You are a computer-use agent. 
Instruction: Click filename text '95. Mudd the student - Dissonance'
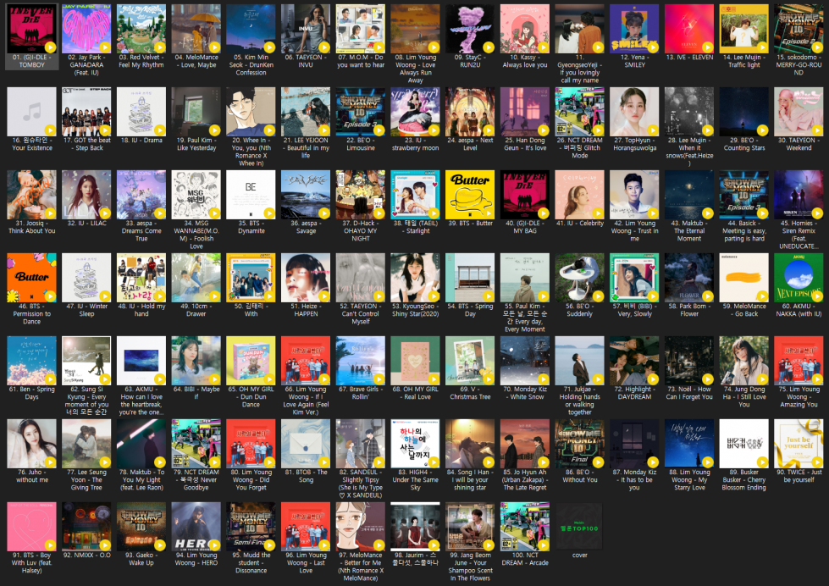tap(251, 563)
